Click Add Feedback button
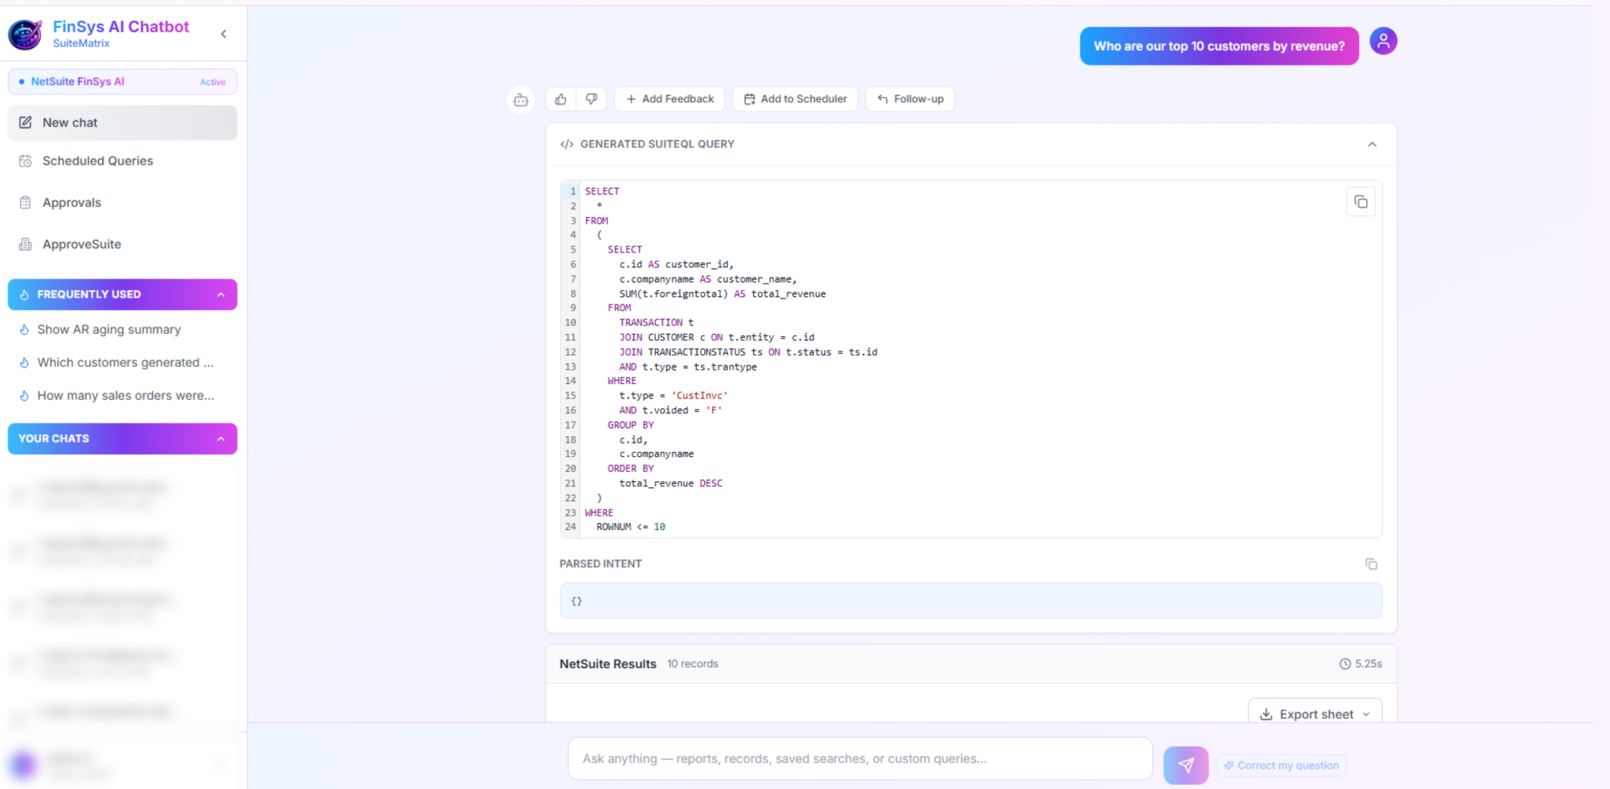Image resolution: width=1610 pixels, height=789 pixels. tap(669, 99)
